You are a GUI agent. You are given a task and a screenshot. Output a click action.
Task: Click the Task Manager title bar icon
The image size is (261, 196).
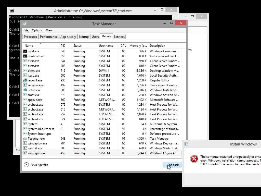point(24,24)
